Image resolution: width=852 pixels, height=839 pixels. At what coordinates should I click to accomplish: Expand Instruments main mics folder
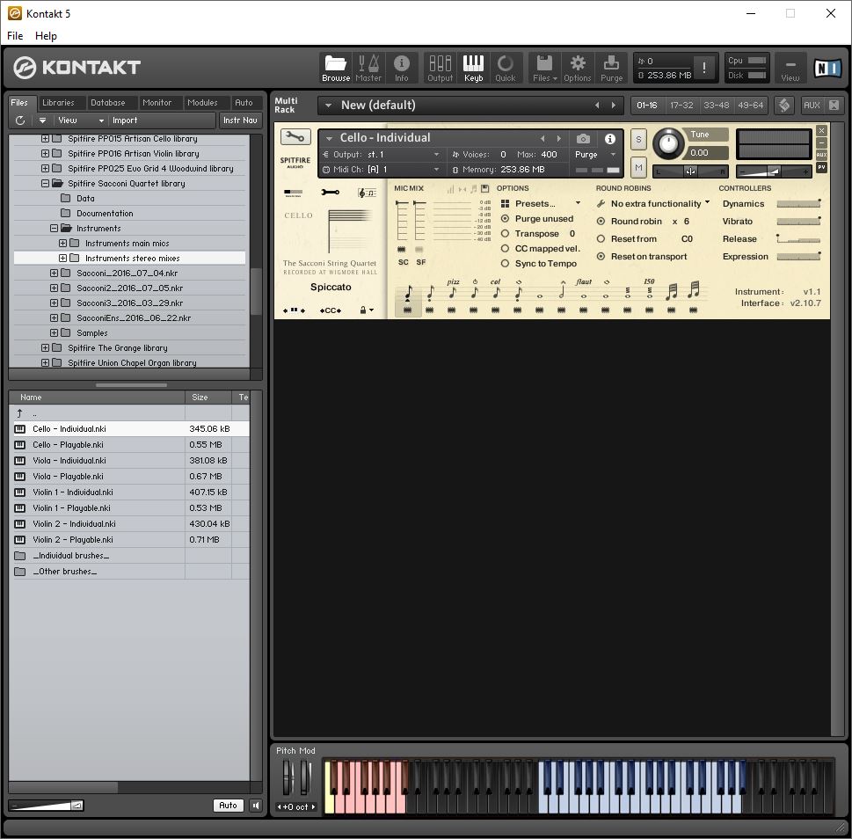[62, 244]
